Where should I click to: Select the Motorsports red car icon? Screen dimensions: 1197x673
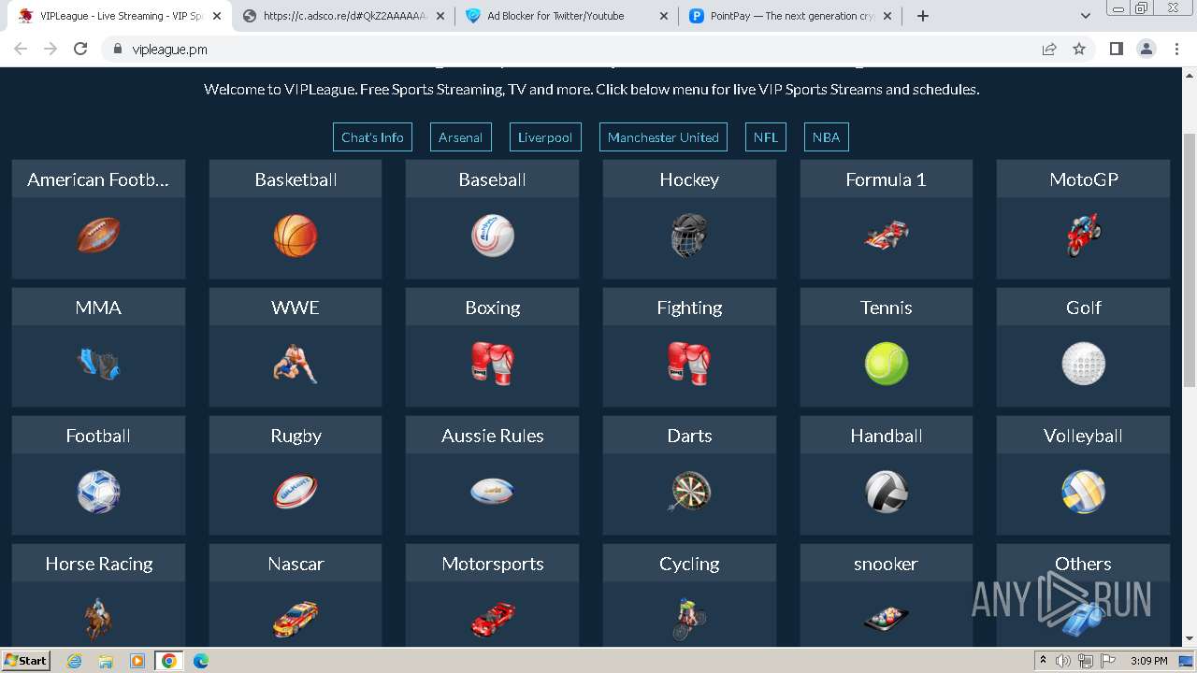(x=493, y=619)
